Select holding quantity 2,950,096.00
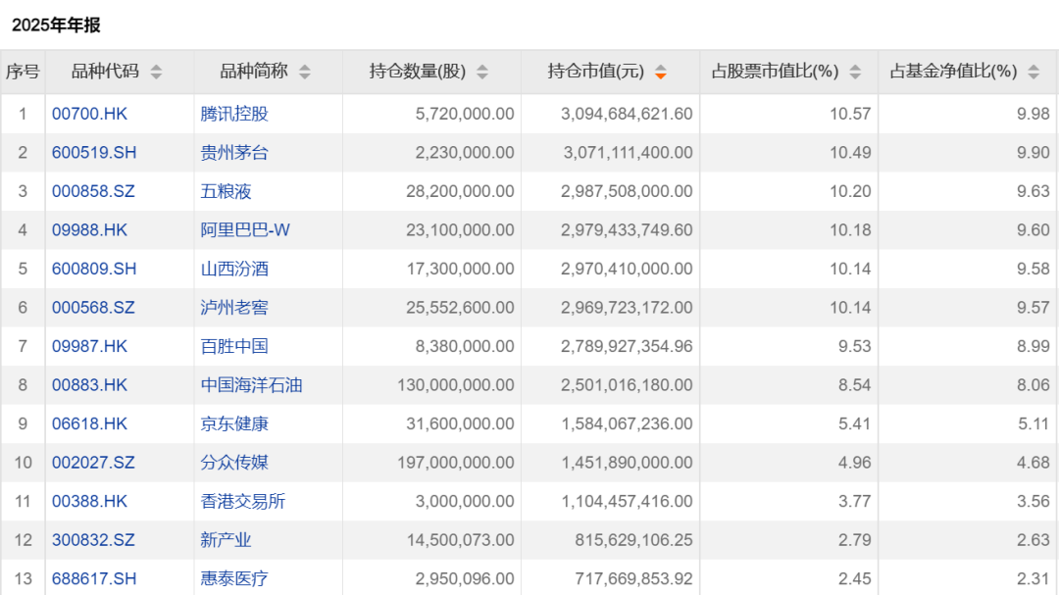1059x595 pixels. click(x=465, y=578)
